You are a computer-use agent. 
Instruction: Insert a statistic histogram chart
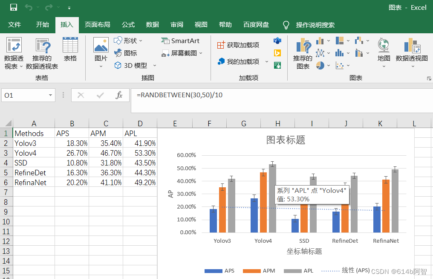342,53
